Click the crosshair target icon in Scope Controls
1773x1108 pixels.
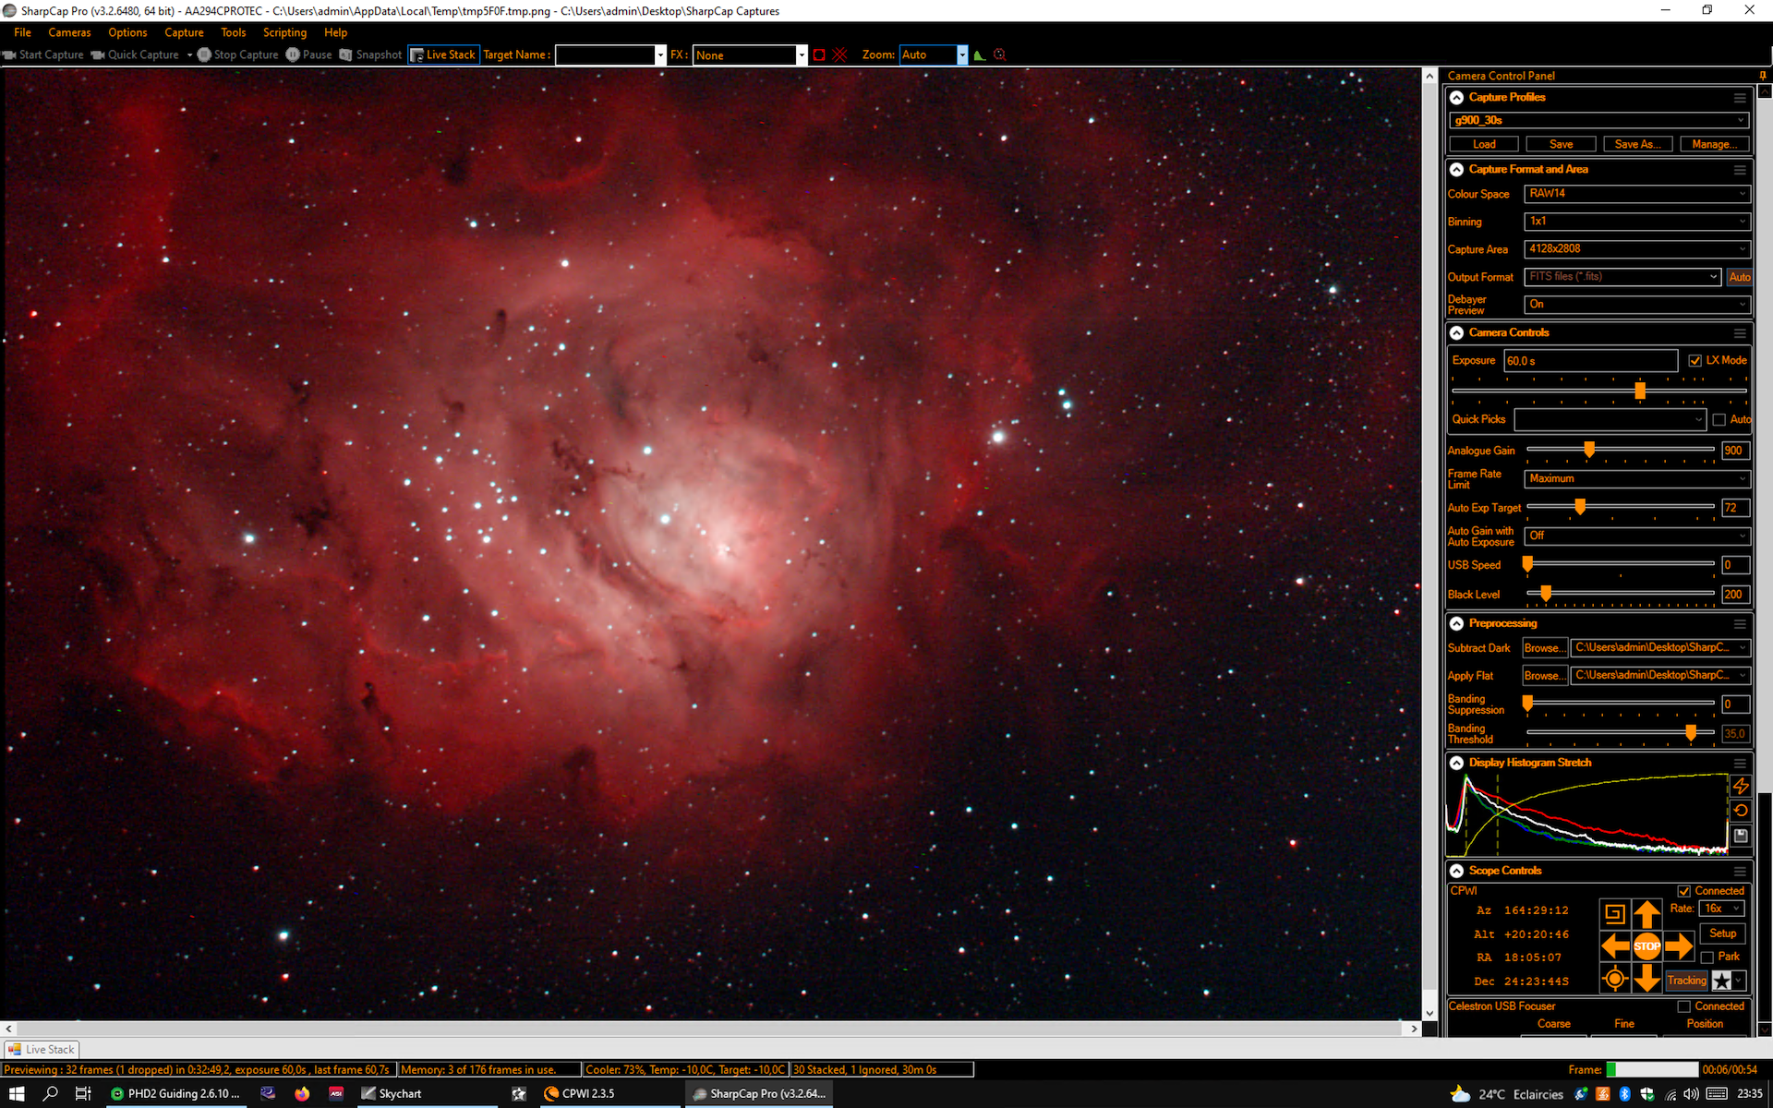click(x=1615, y=979)
